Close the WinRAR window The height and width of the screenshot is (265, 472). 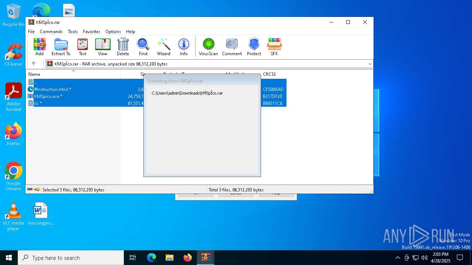point(365,22)
